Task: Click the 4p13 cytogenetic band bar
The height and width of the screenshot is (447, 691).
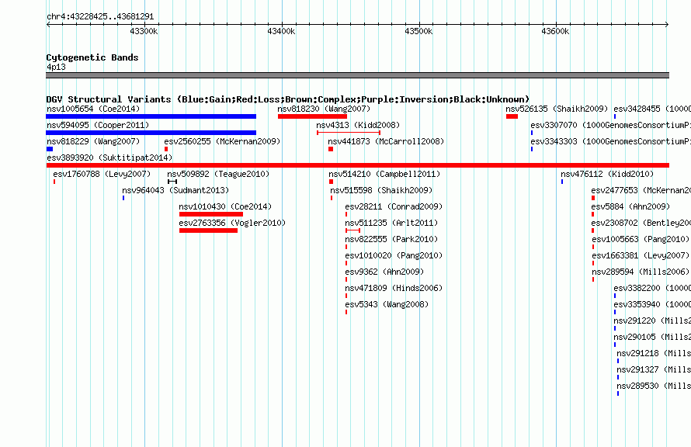Action: [x=357, y=75]
